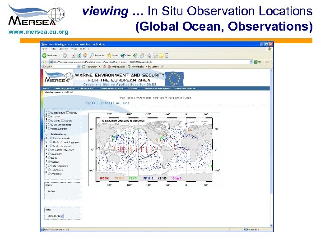Select the In situ Salinity radio button
Image resolution: width=325 pixels, height=243 pixels.
(49, 170)
